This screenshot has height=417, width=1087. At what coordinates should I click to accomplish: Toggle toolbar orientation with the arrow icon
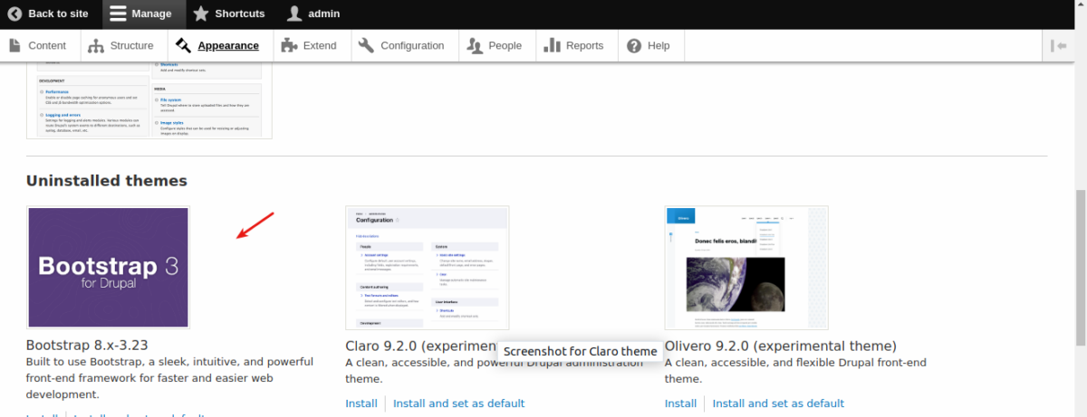1059,45
